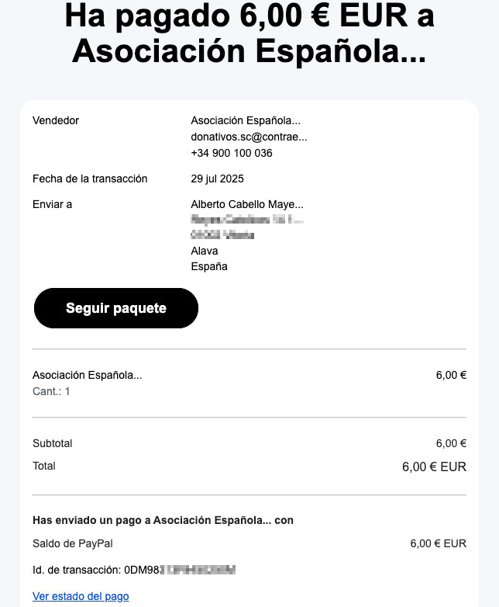The height and width of the screenshot is (607, 499).
Task: Click the Fecha de la transacción label
Action: point(90,179)
